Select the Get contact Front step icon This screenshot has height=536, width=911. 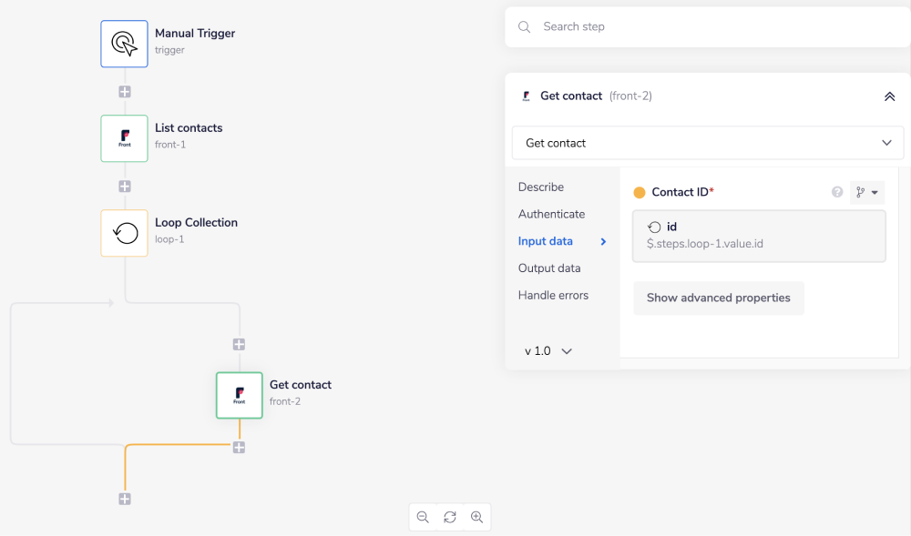pyautogui.click(x=240, y=395)
